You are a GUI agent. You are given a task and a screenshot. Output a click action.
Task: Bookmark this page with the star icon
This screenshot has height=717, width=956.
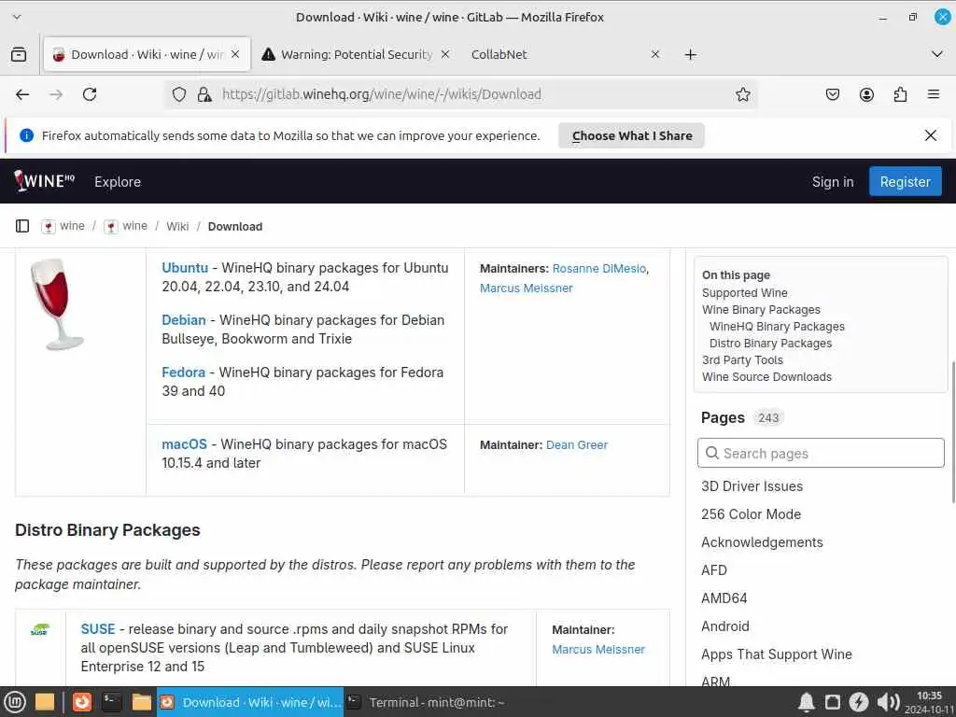(x=742, y=94)
